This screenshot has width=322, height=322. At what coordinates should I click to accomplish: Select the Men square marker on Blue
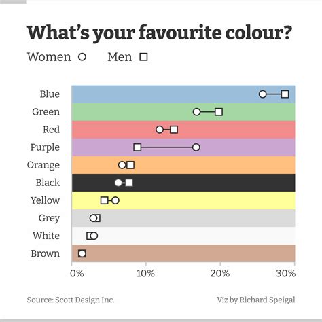pos(285,94)
